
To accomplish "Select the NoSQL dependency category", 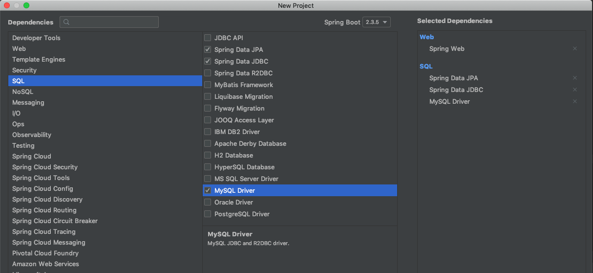I will point(23,91).
